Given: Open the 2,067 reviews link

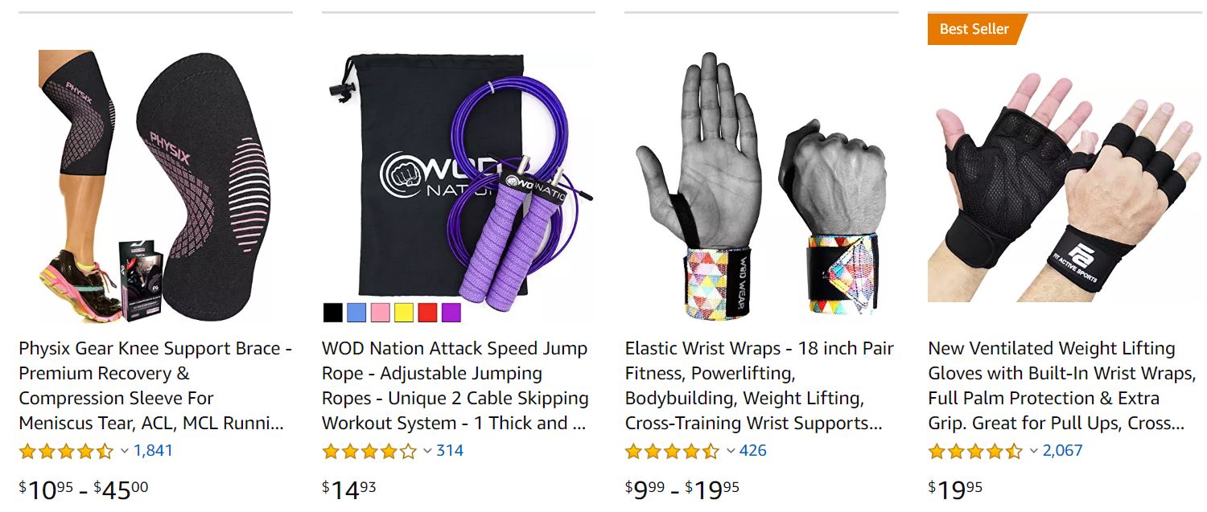Looking at the screenshot, I should [x=1063, y=451].
